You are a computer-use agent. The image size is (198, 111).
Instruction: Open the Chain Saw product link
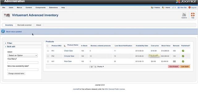coord(68,51)
